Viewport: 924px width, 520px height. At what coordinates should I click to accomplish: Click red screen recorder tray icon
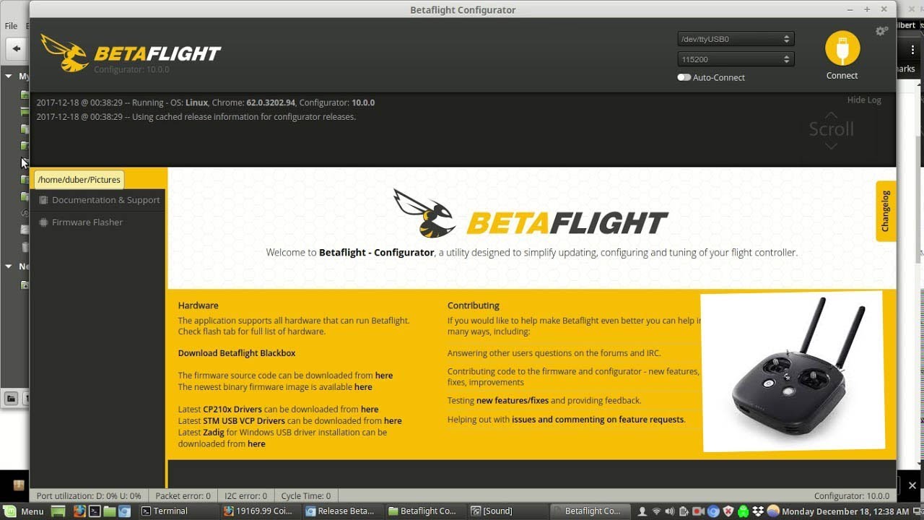pos(699,511)
